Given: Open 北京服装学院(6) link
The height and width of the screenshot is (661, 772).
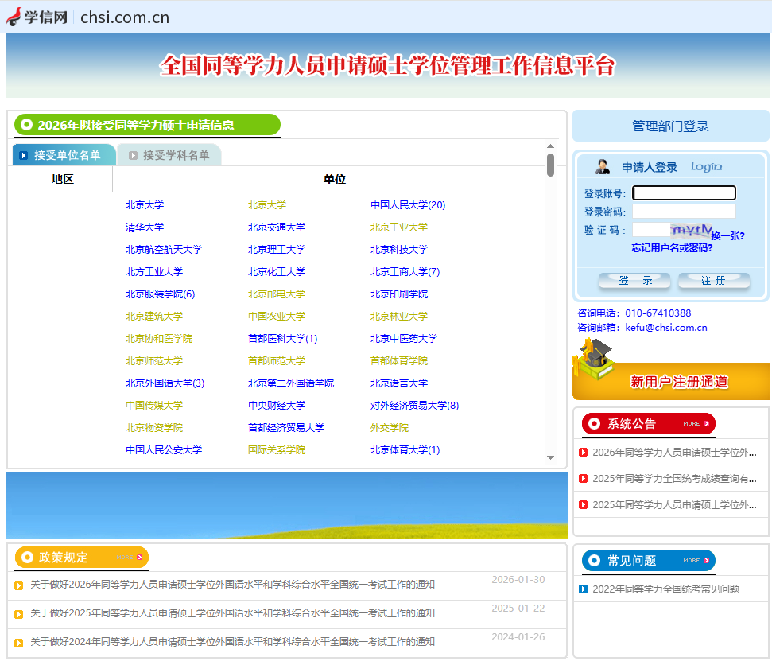Looking at the screenshot, I should (x=160, y=294).
